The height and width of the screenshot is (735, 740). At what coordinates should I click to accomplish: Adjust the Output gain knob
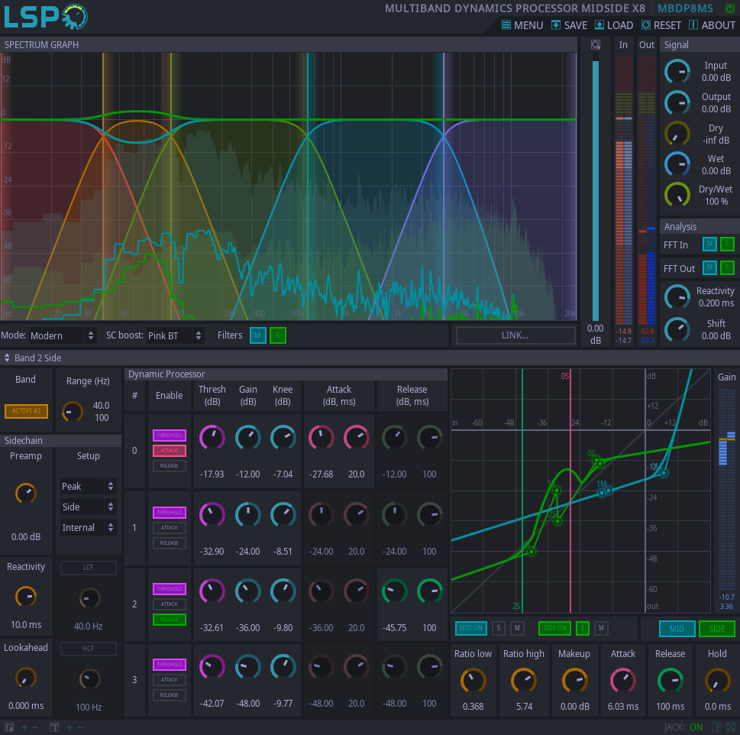point(677,103)
